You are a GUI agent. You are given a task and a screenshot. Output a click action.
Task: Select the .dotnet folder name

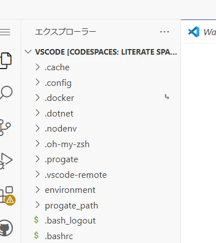(x=59, y=113)
